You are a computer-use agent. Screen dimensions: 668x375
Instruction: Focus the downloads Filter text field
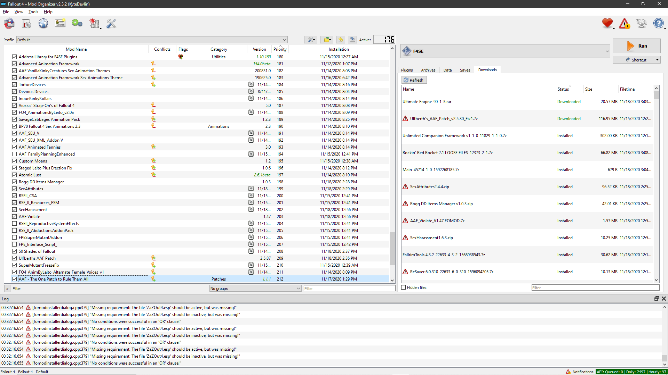click(595, 288)
